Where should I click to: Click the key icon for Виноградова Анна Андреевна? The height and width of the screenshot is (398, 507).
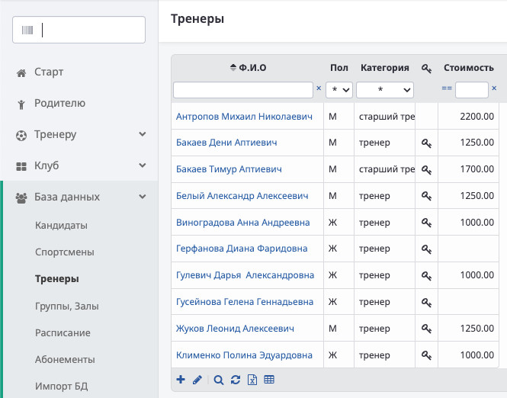[x=426, y=223]
